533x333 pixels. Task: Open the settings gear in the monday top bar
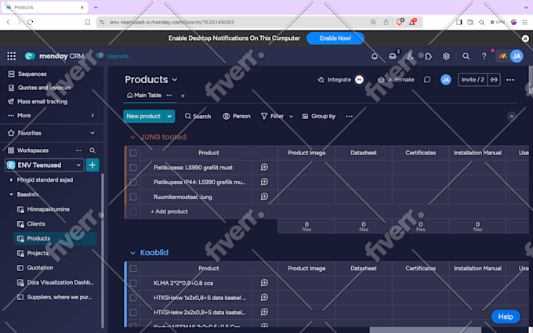(x=446, y=56)
